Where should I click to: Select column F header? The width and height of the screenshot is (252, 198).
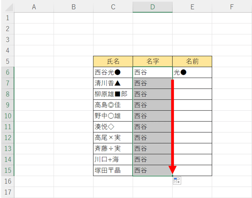232,7
